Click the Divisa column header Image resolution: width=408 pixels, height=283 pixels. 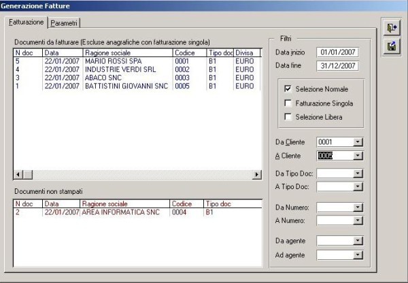tap(247, 53)
